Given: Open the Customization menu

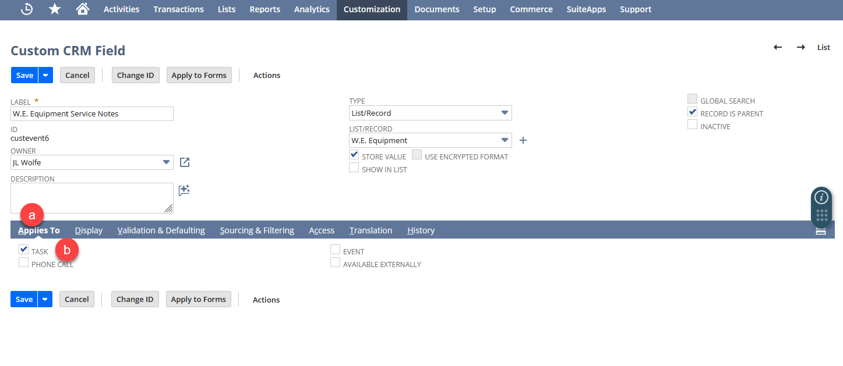Looking at the screenshot, I should click(x=372, y=9).
